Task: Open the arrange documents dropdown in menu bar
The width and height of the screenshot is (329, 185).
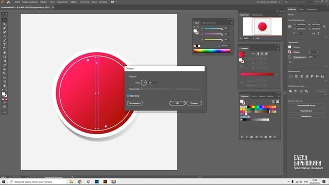Action: 114,2
